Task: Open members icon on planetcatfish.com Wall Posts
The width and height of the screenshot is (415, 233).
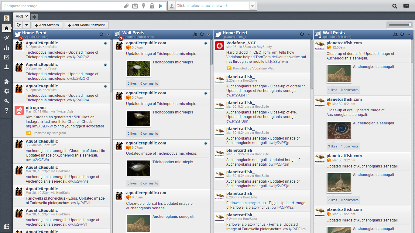Action: pos(396,34)
